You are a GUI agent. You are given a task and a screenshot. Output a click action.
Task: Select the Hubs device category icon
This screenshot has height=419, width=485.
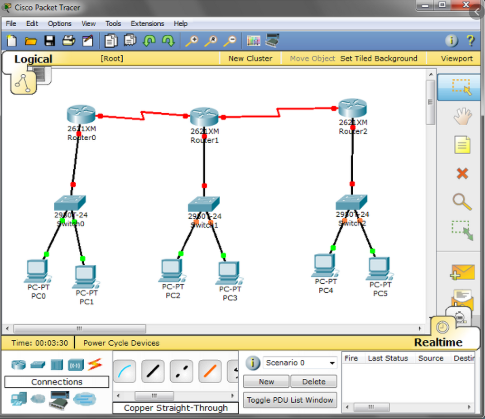pyautogui.click(x=57, y=365)
